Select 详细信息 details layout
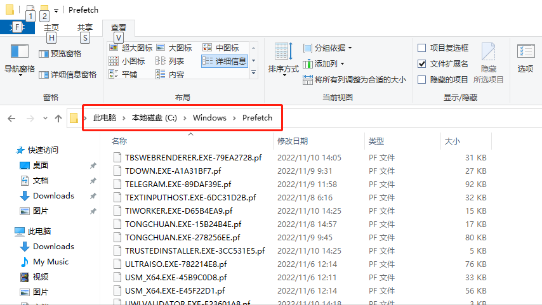 [224, 61]
